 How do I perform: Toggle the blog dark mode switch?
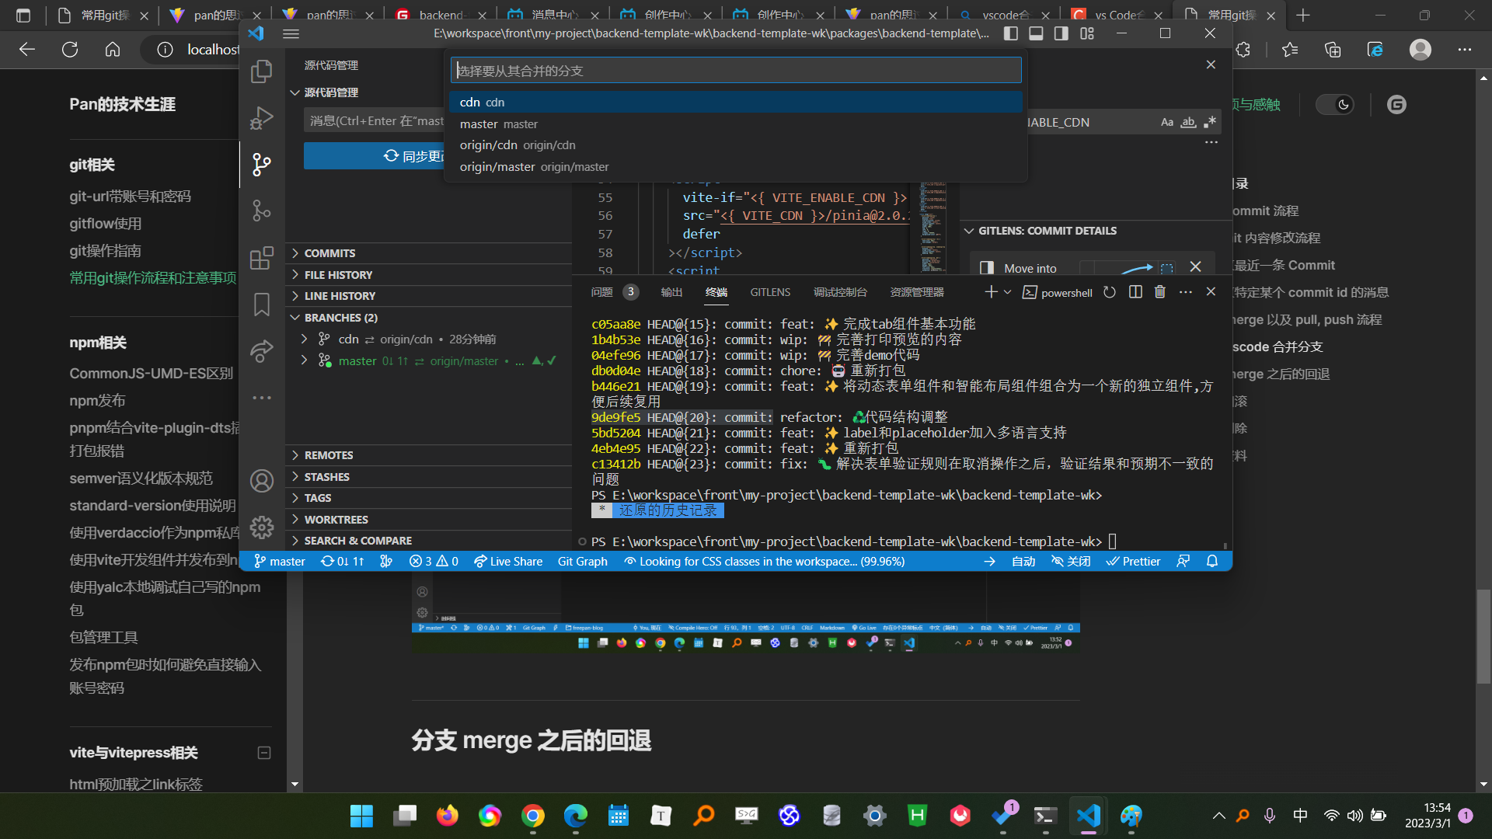pos(1336,104)
